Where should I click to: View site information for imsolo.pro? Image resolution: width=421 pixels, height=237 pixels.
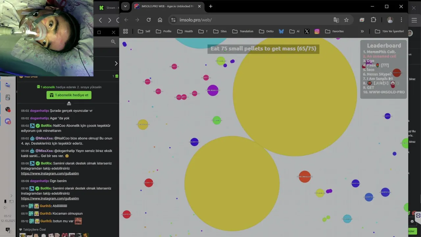pos(174,20)
